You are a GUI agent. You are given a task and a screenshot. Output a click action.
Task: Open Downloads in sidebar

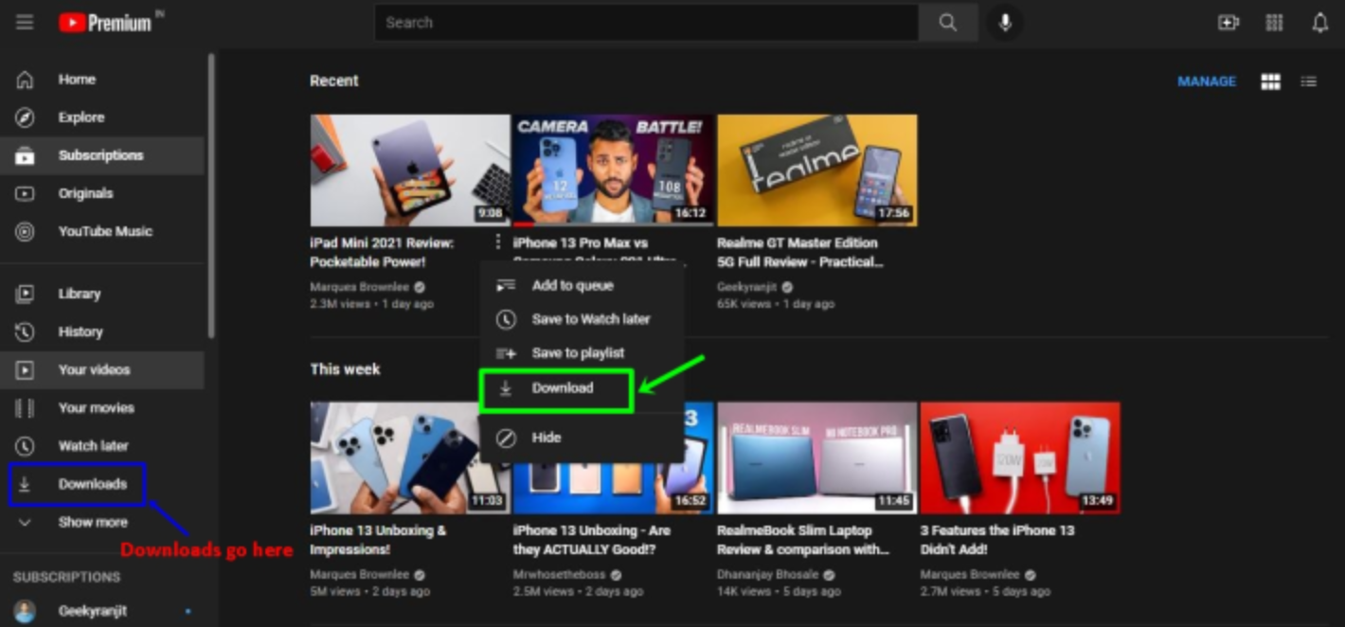pyautogui.click(x=102, y=484)
